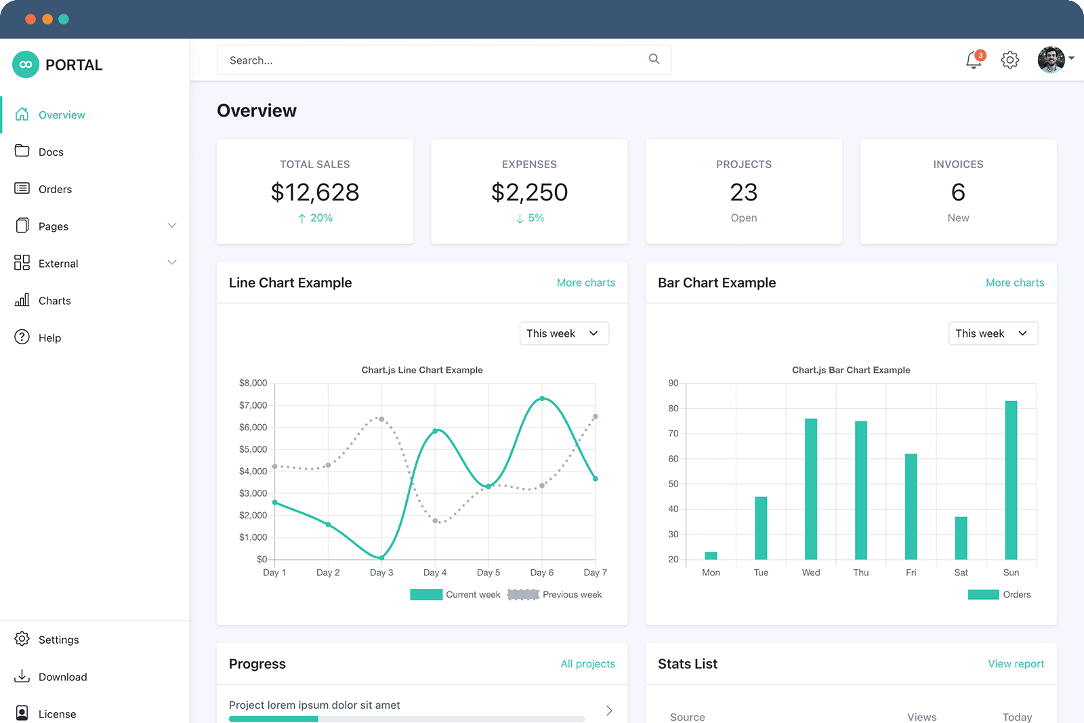Click the '5%' expenses decrease indicator
This screenshot has width=1084, height=723.
530,218
